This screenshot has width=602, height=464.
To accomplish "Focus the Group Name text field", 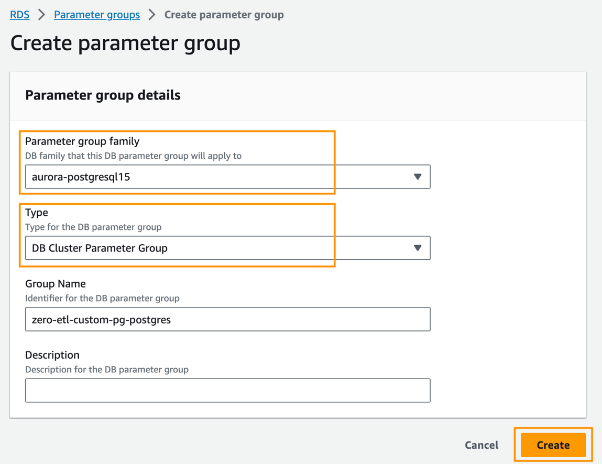I will (227, 319).
